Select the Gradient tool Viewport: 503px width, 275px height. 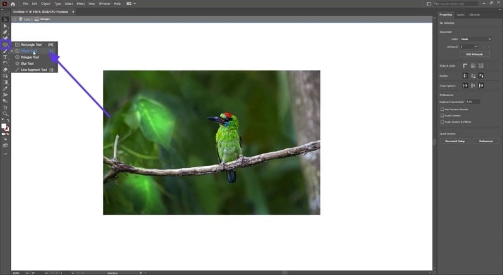click(x=5, y=82)
